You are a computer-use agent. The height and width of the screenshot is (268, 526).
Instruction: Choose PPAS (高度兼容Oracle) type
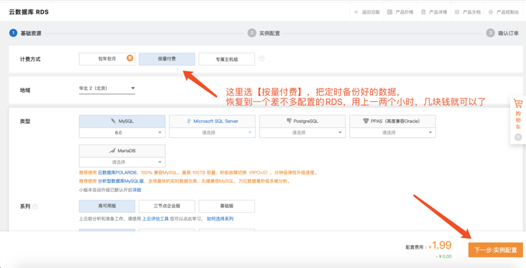[x=392, y=121]
